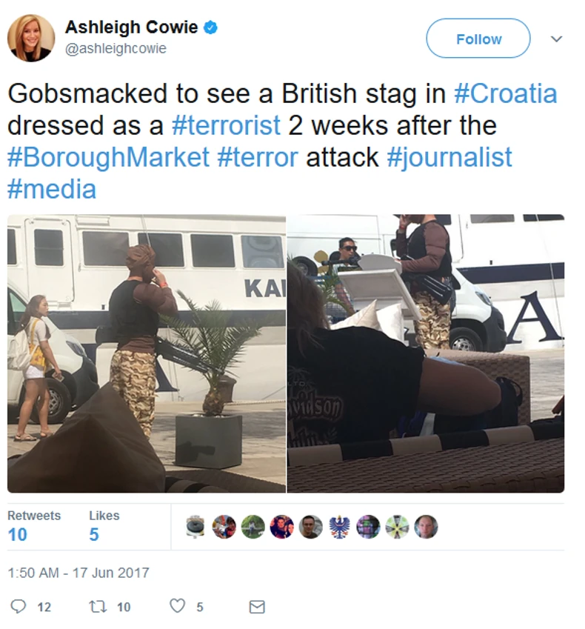The image size is (585, 629).
Task: Open Ashleigh Cowie's profile picture
Action: 31,38
